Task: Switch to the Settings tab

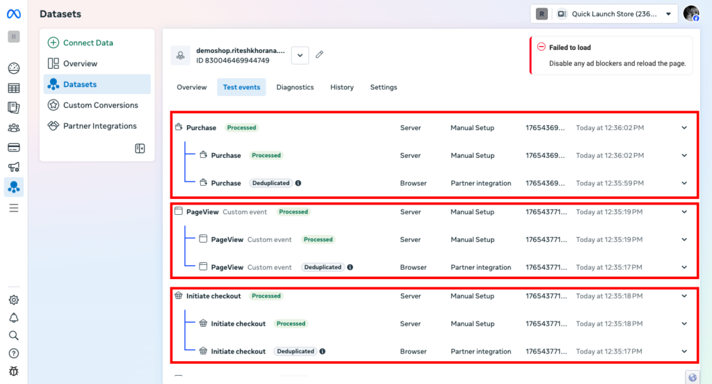Action: (x=383, y=88)
